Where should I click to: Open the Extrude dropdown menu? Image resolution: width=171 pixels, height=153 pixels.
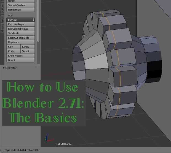20,20
